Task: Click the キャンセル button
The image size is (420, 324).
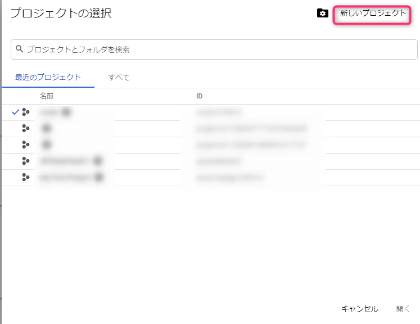Action: pyautogui.click(x=359, y=309)
